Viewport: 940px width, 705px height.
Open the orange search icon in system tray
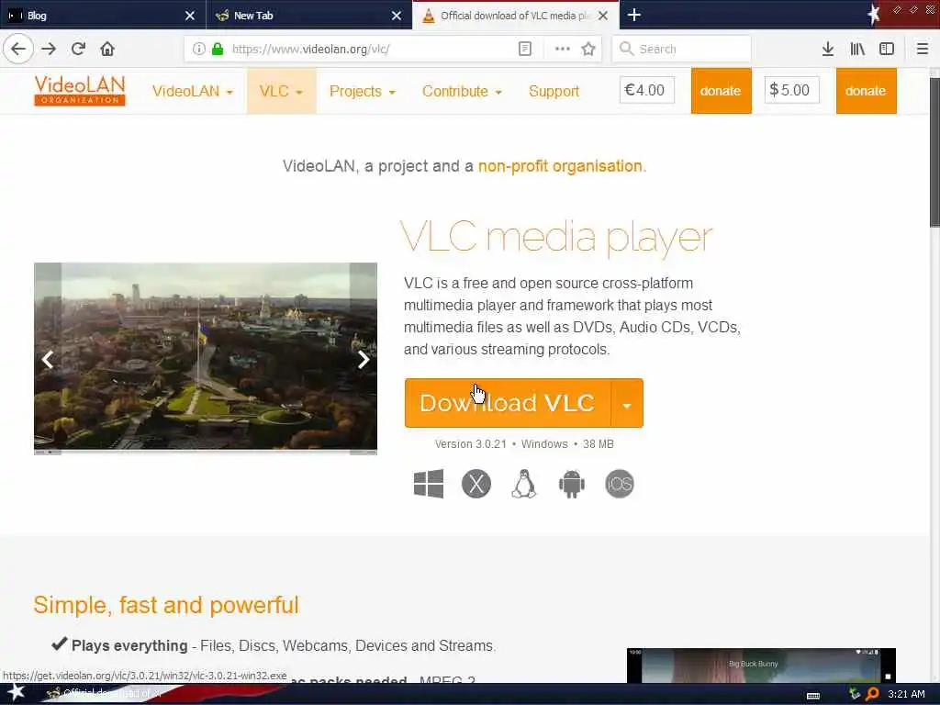pos(872,694)
